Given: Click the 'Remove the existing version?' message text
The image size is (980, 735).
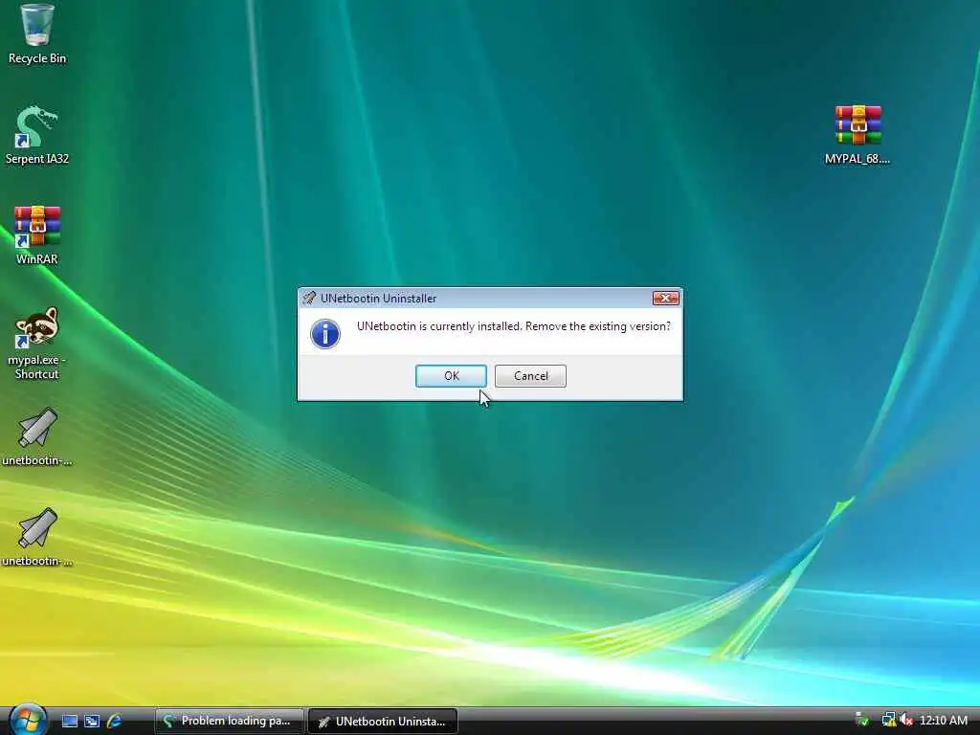Looking at the screenshot, I should (597, 326).
